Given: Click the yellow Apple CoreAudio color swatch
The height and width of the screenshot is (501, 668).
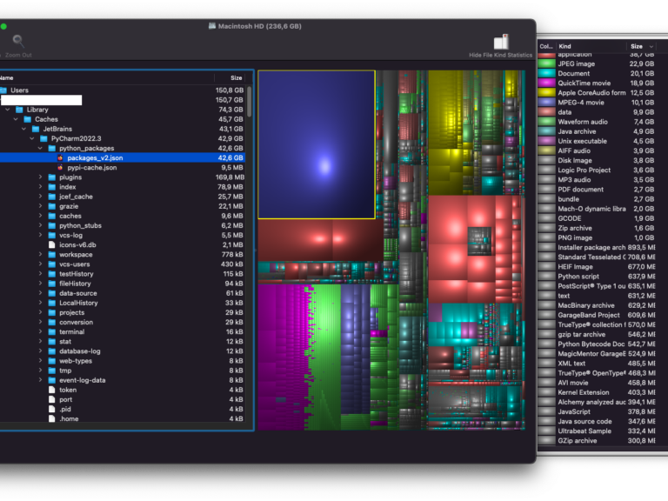Looking at the screenshot, I should click(546, 93).
